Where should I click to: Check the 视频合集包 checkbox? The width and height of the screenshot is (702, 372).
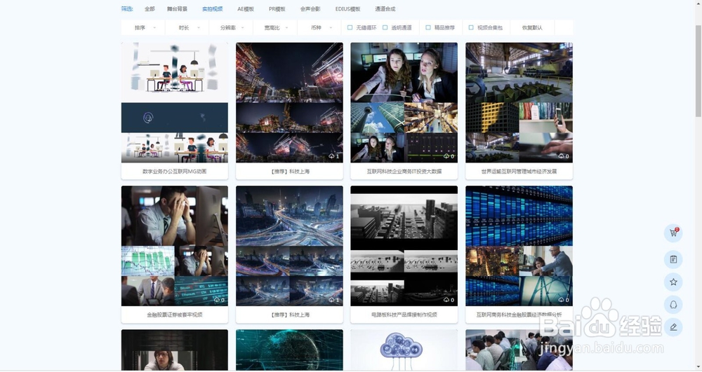(471, 28)
